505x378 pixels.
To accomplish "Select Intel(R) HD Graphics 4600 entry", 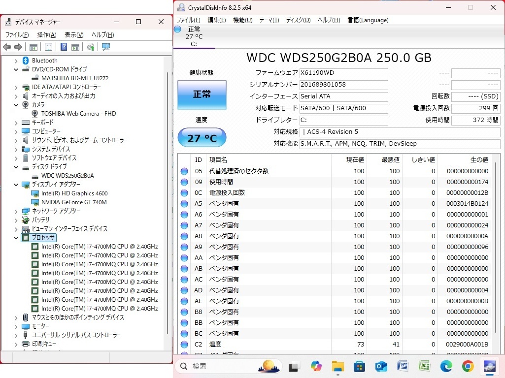I will click(x=74, y=193).
